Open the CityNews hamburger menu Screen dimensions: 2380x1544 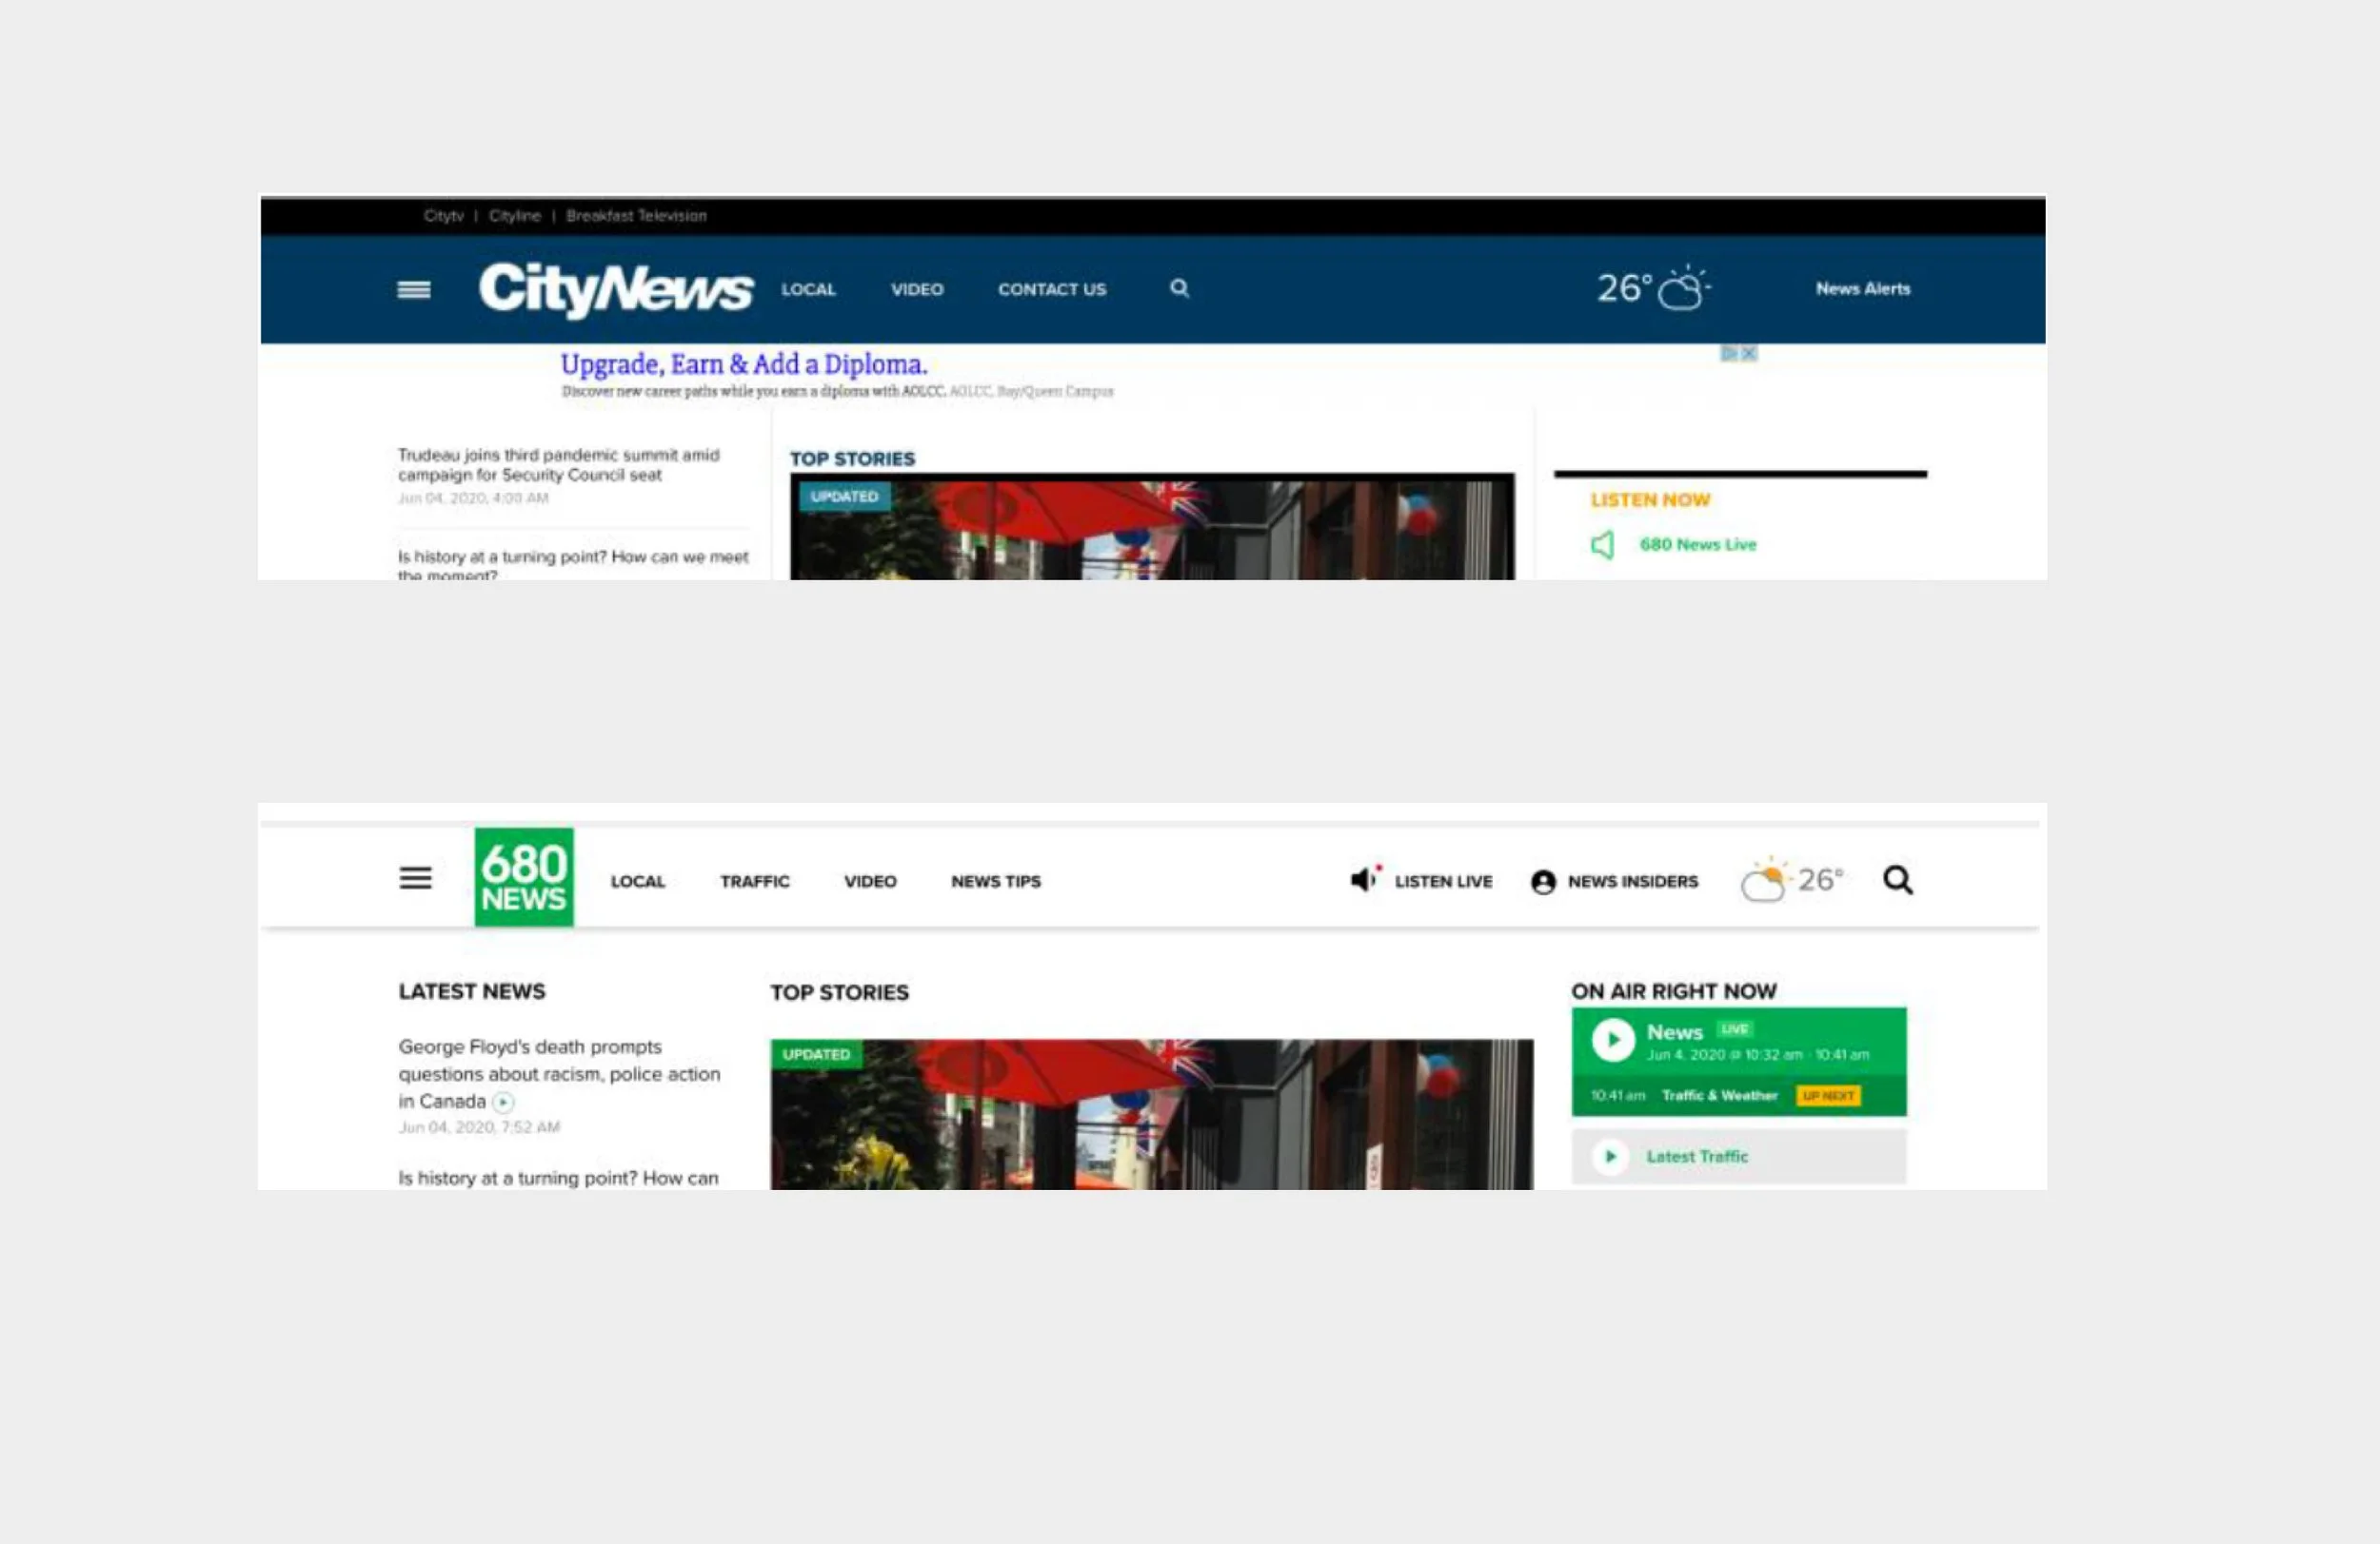pos(413,290)
